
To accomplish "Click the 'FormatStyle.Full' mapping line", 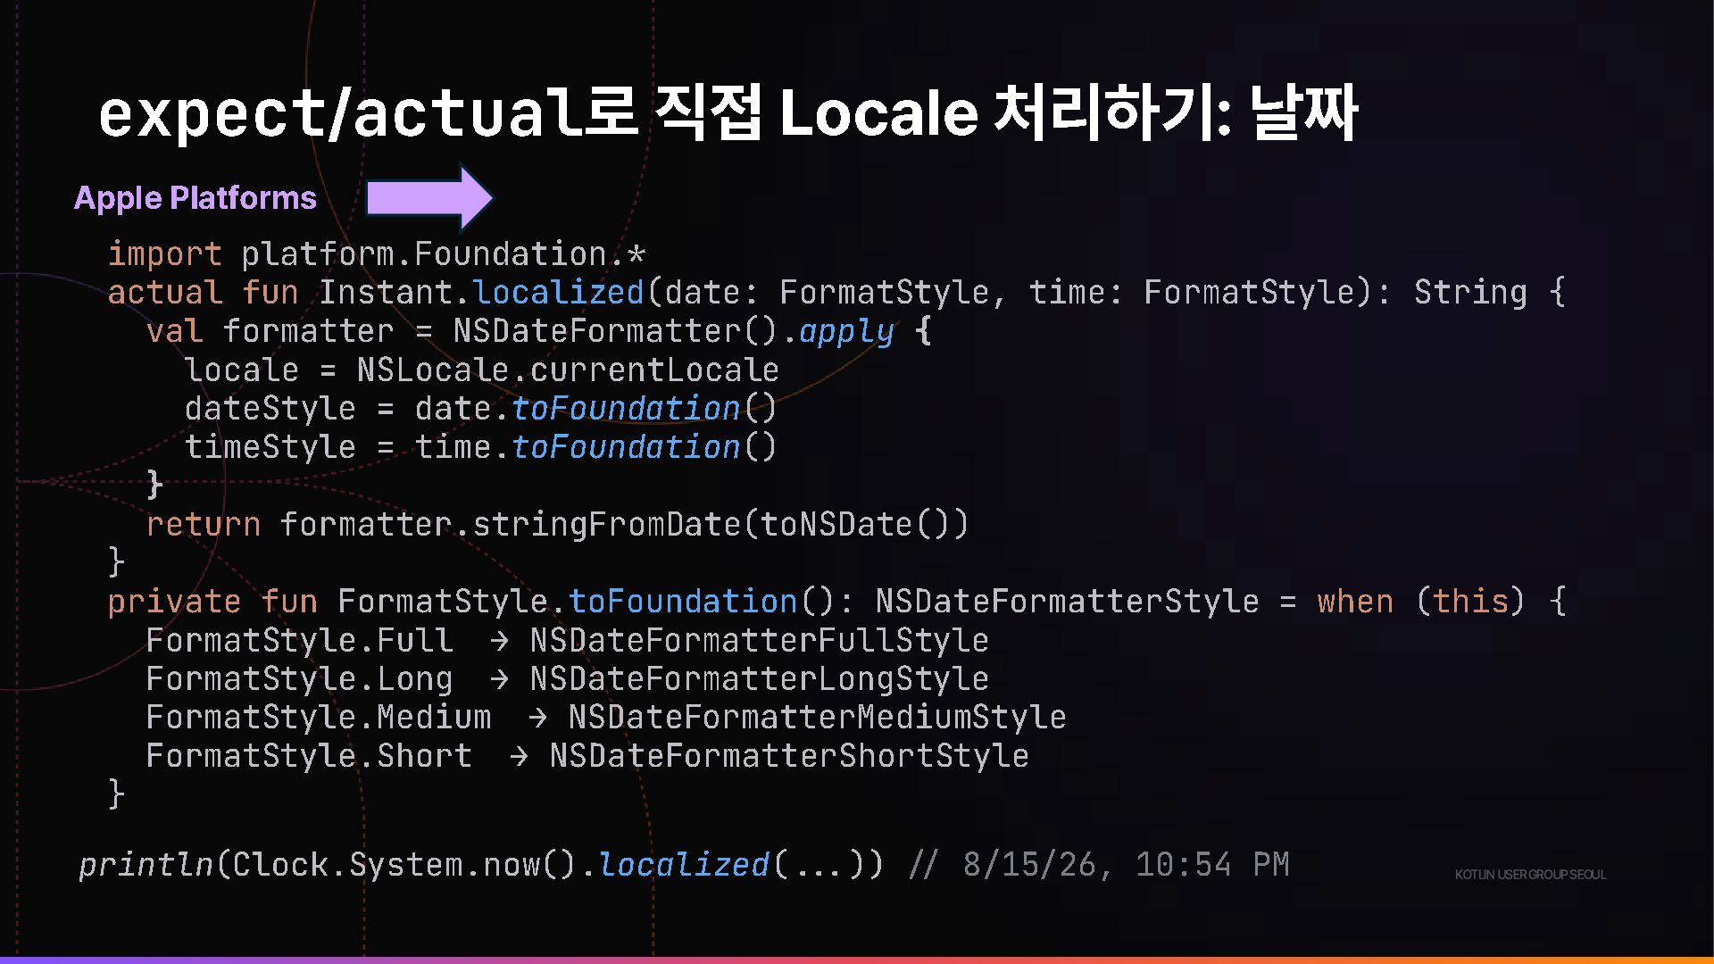I will point(567,640).
